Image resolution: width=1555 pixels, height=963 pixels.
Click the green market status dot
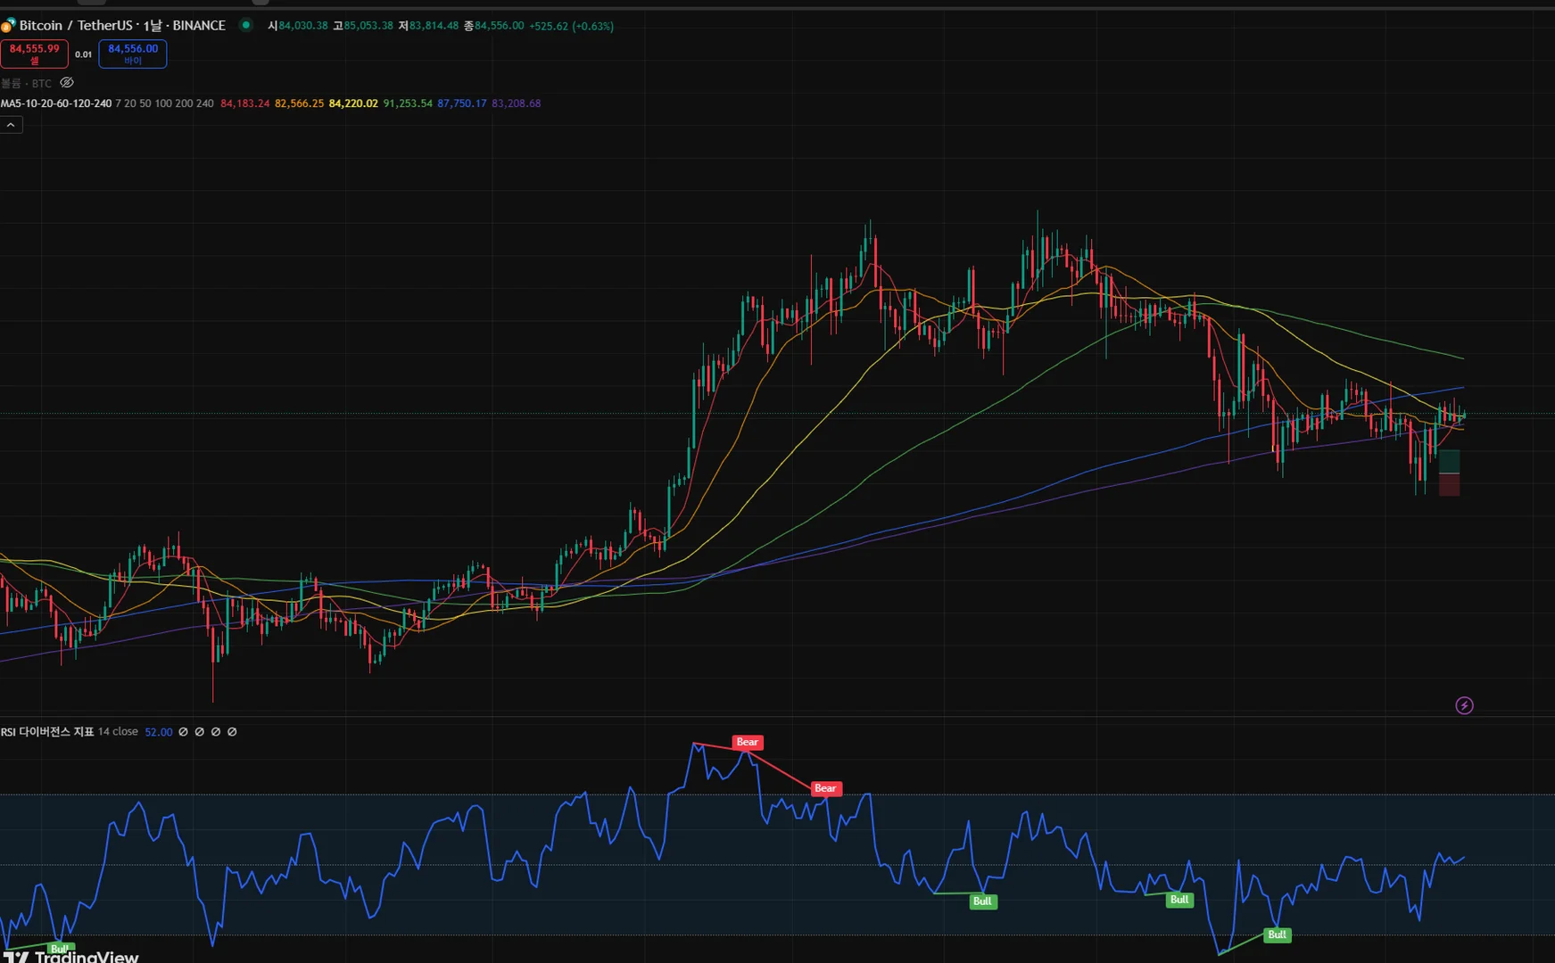click(245, 25)
